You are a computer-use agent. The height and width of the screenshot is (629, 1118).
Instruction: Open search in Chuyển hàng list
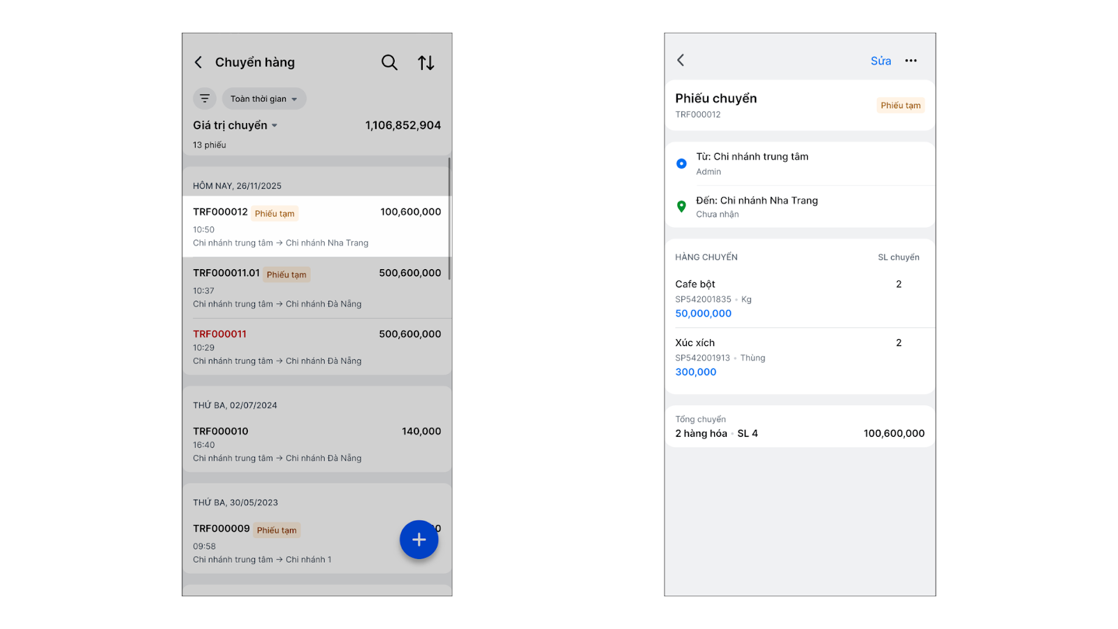click(x=389, y=62)
